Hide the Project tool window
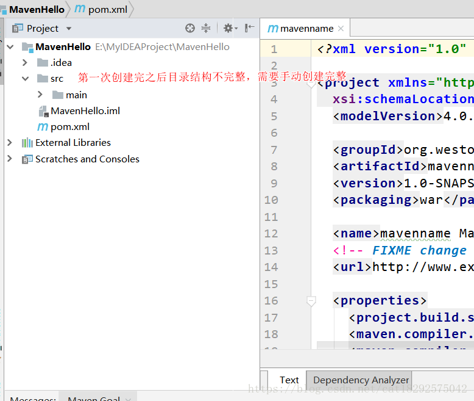 click(x=249, y=28)
